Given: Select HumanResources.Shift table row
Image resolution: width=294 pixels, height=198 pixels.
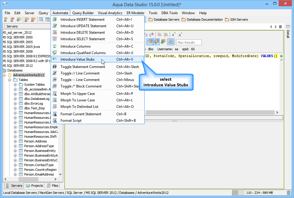Looking at the screenshot, I should 40,137.
